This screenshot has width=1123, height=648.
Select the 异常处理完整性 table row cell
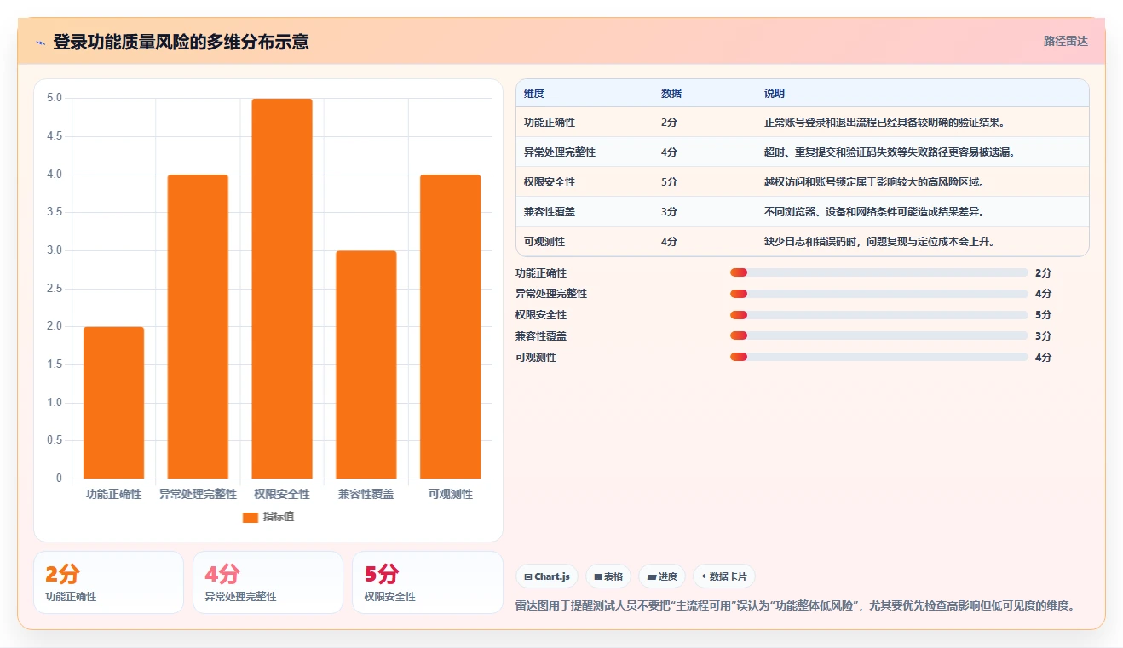(560, 152)
